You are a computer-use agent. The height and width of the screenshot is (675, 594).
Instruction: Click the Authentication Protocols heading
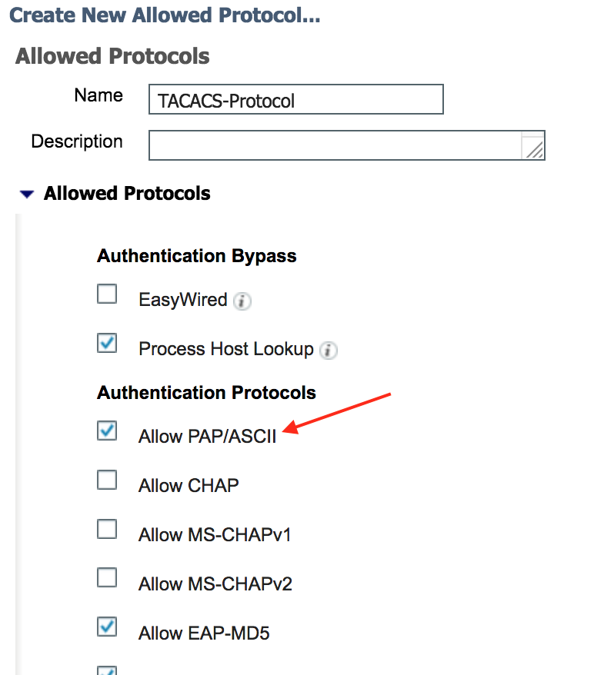coord(206,393)
